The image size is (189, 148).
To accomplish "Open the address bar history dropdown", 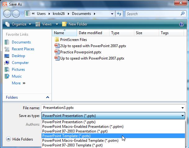I will pyautogui.click(x=112, y=14).
